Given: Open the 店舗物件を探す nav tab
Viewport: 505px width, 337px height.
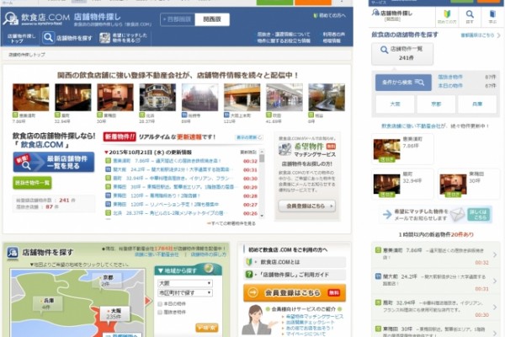Looking at the screenshot, I should [x=68, y=38].
